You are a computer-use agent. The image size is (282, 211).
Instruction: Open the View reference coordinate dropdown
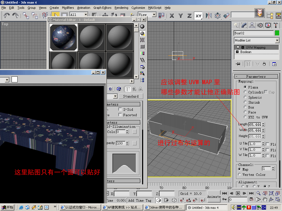pyautogui.click(x=147, y=15)
